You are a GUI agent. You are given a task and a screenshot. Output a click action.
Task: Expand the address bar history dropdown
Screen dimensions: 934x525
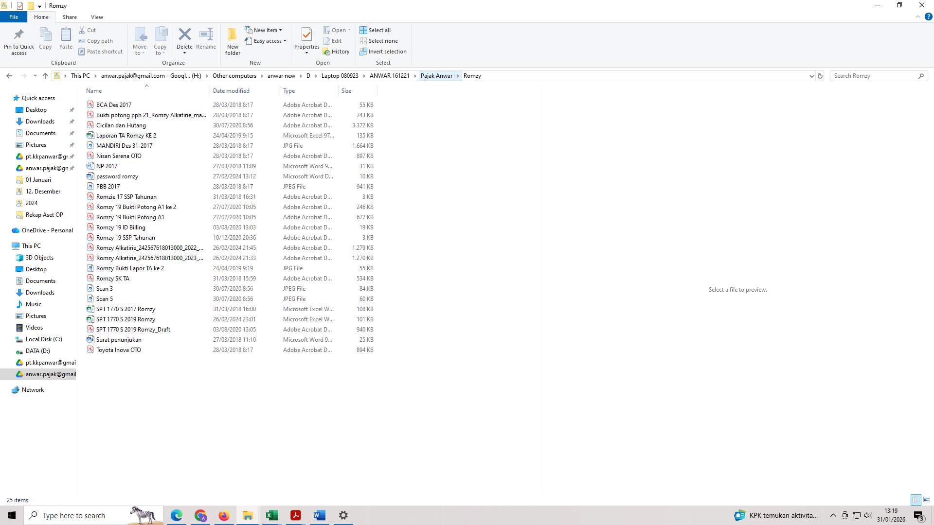click(x=811, y=76)
